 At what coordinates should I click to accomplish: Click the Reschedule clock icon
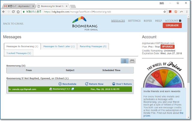[60, 84]
